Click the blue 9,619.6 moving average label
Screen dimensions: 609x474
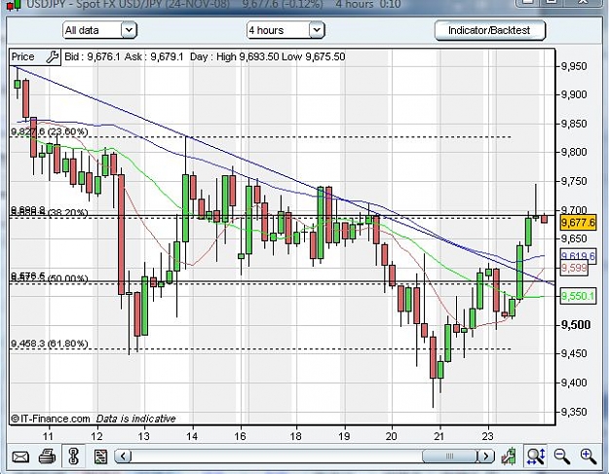coord(578,256)
